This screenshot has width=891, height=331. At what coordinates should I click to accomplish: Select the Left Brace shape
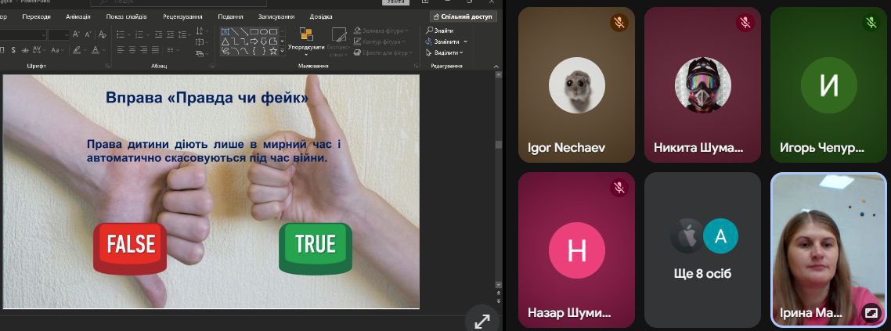(254, 51)
